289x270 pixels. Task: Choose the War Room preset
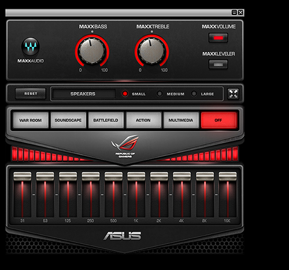pyautogui.click(x=31, y=120)
